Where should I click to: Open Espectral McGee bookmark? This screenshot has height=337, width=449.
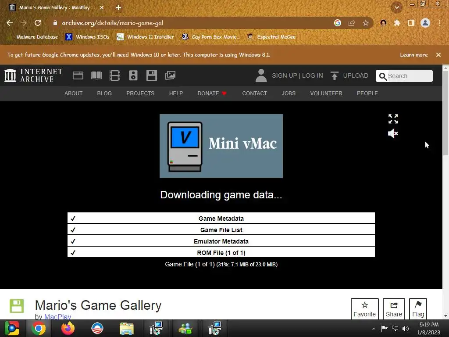(x=271, y=37)
